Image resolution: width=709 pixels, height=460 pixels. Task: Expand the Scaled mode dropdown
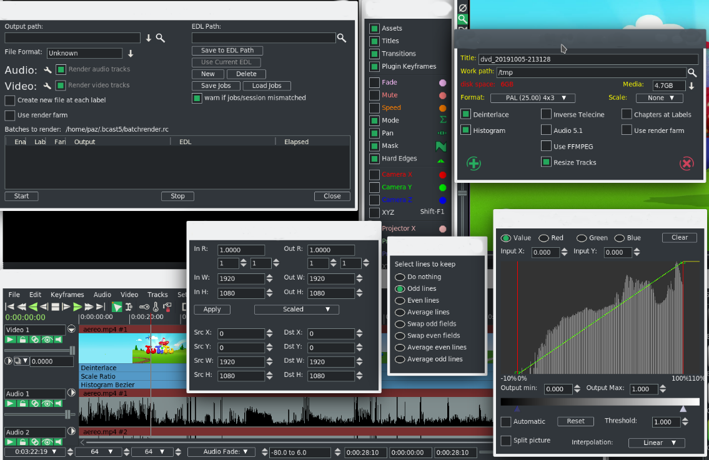tap(296, 310)
